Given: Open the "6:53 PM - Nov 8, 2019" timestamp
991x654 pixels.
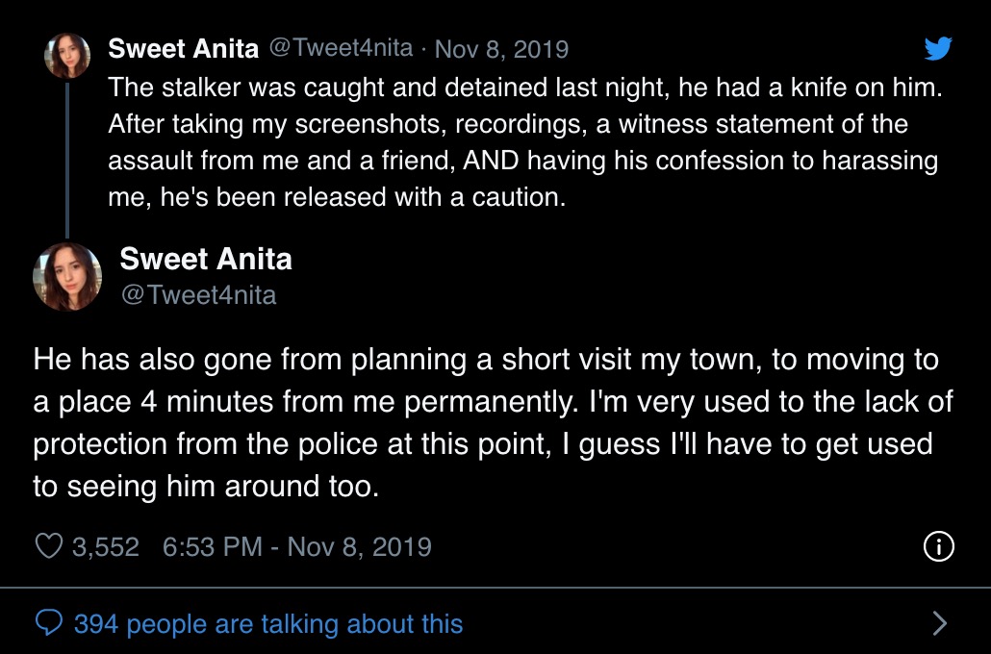Looking at the screenshot, I should 297,547.
